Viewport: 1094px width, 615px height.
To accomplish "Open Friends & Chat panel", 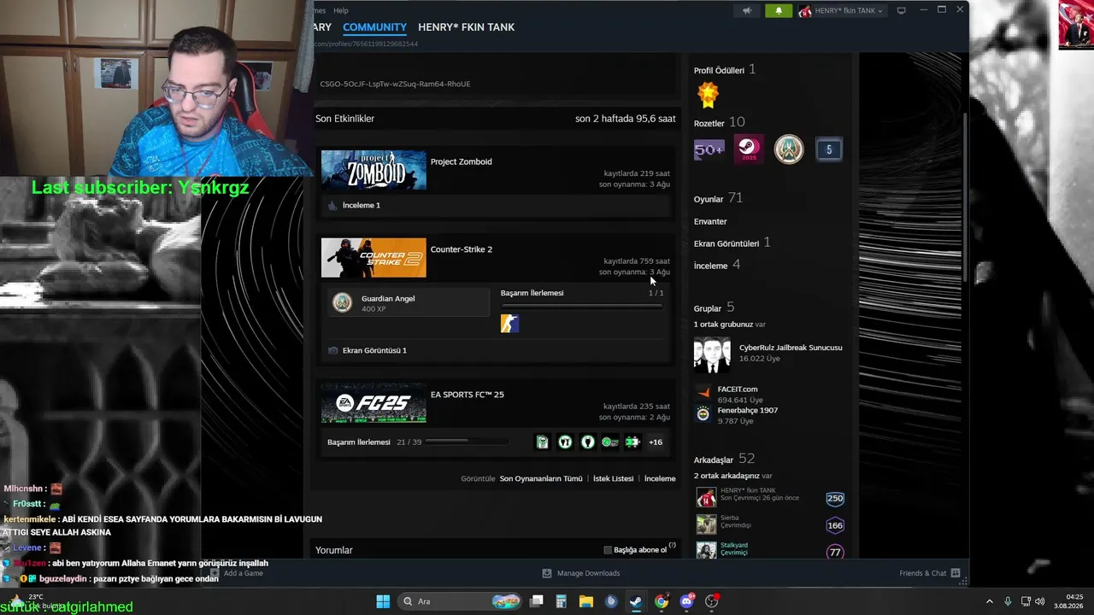I will pos(930,573).
